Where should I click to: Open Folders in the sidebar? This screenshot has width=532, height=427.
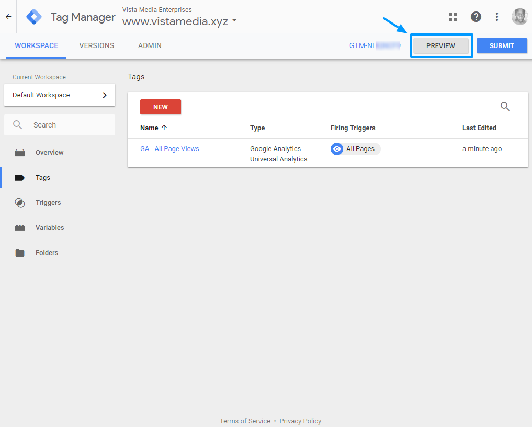(47, 253)
